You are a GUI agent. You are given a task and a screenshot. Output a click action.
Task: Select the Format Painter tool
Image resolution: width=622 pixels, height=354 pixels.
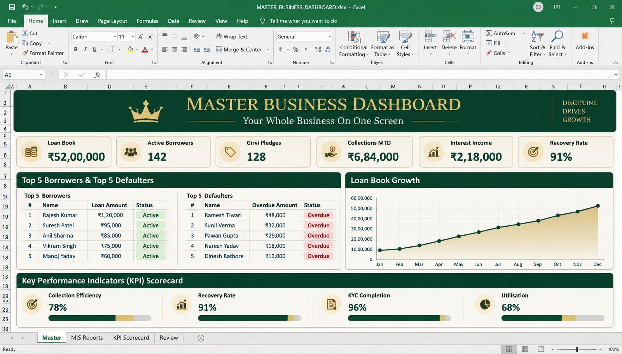[43, 53]
